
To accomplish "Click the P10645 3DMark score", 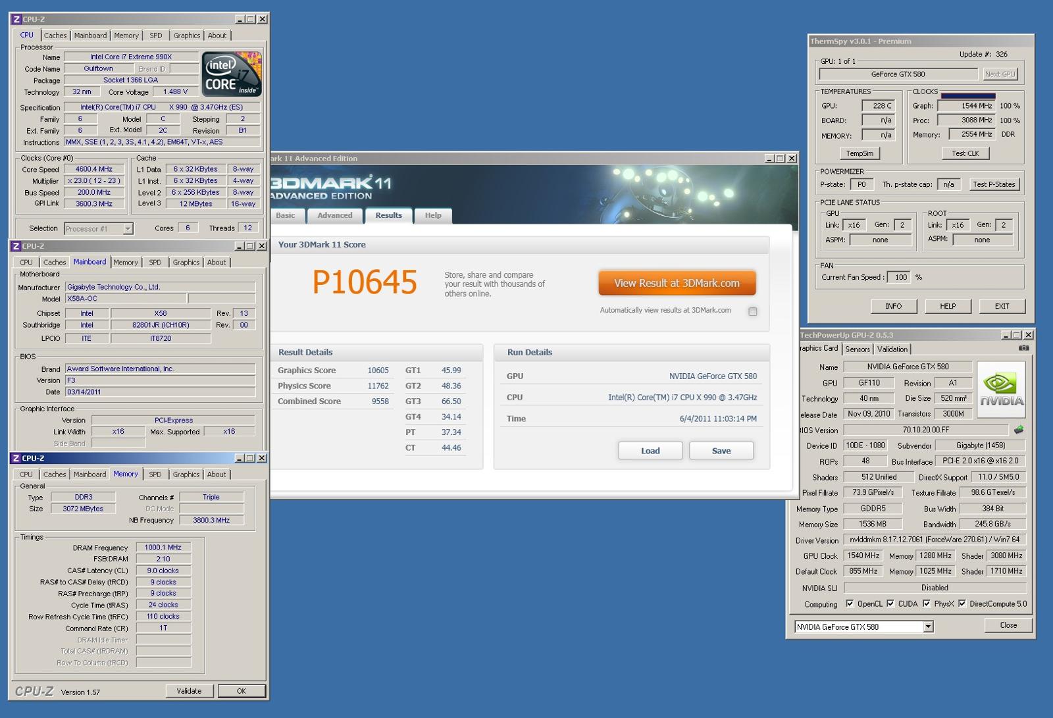I will pos(365,283).
